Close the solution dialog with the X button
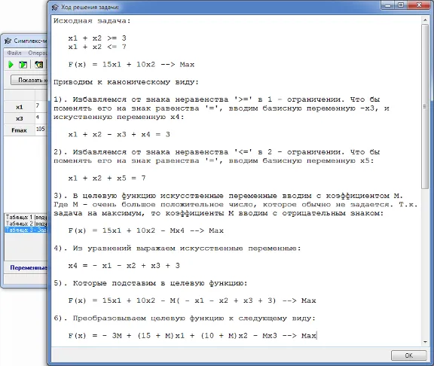 419,5
